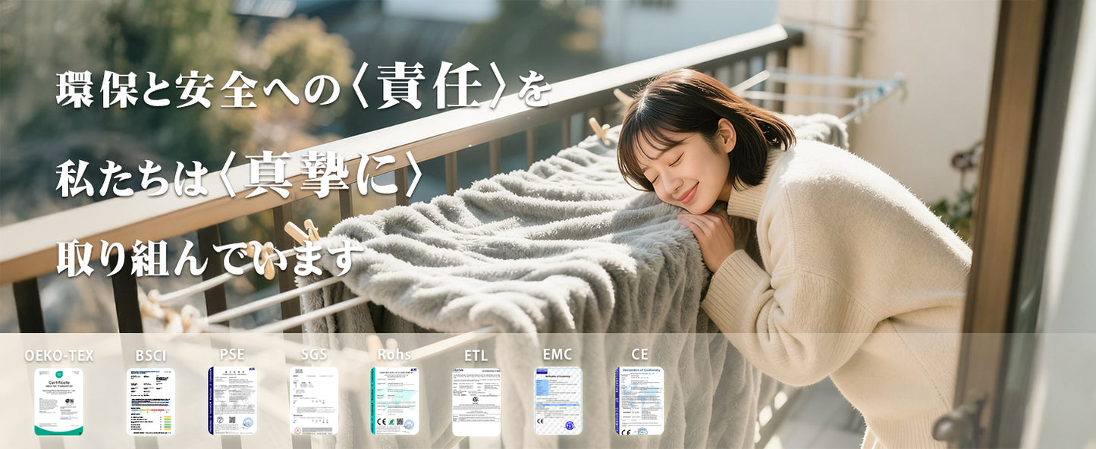The height and width of the screenshot is (449, 1096).
Task: Click the OEKO-TEX label text
Action: click(59, 355)
